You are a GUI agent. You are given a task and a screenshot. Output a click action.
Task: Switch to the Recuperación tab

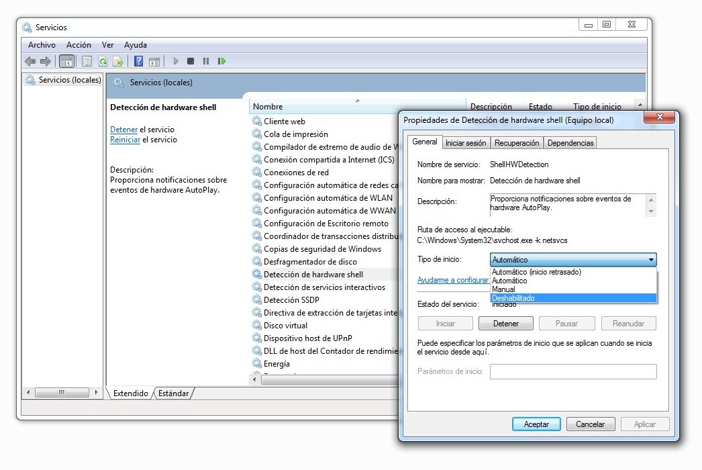[x=517, y=143]
